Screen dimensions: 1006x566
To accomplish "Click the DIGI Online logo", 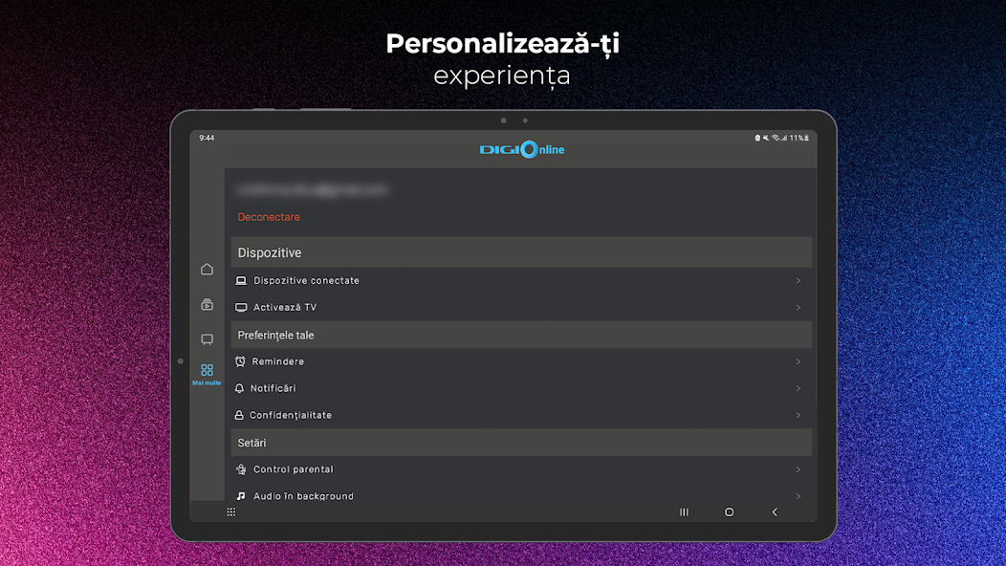I will click(521, 149).
